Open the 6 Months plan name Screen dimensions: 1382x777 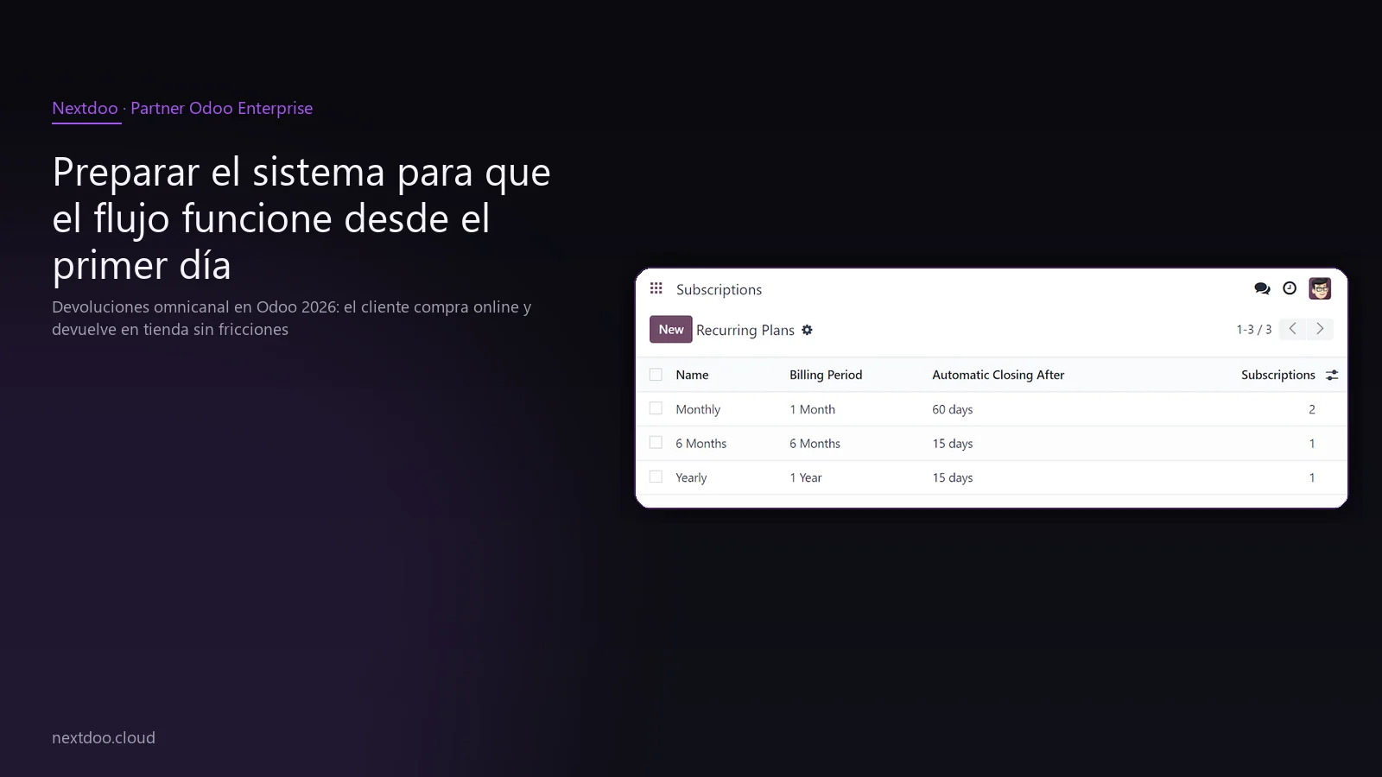[701, 443]
